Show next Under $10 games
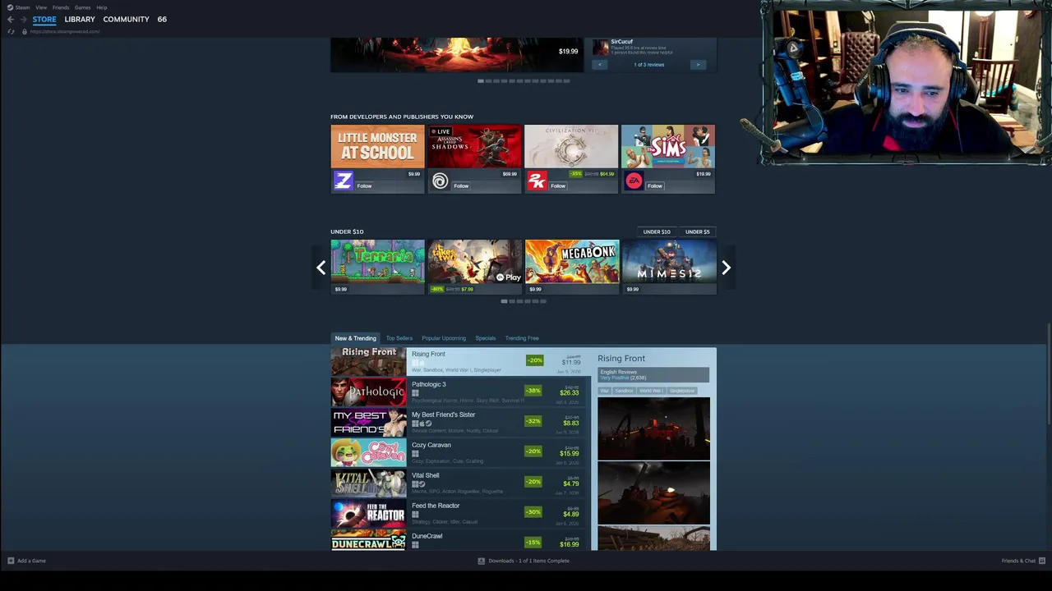Viewport: 1052px width, 591px height. tap(726, 268)
